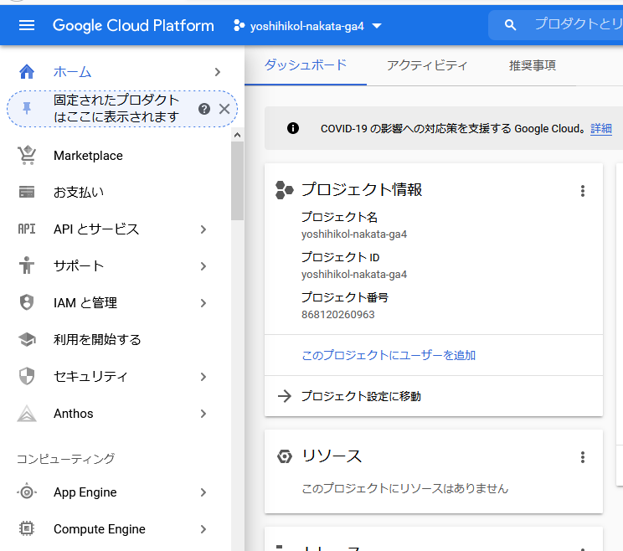Click arrow icon beside プロジェクト設定に移動
This screenshot has height=551, width=623.
click(285, 396)
